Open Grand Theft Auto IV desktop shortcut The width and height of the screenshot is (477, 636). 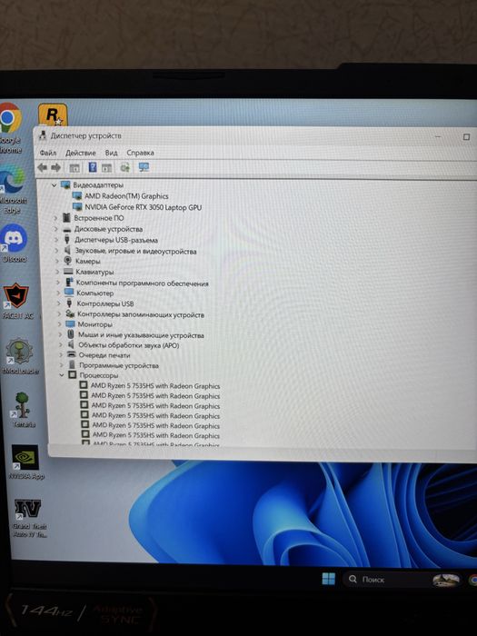click(28, 519)
